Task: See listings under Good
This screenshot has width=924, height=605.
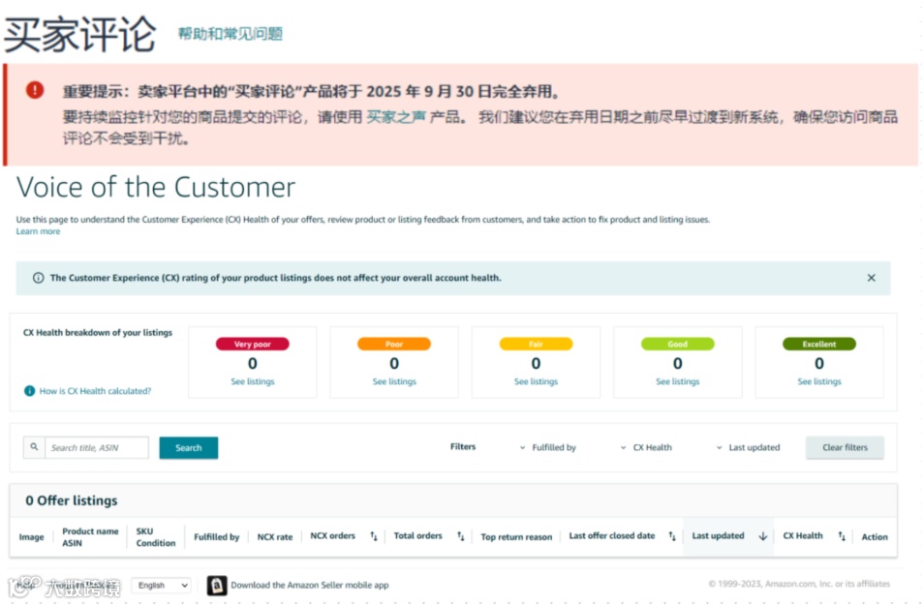Action: [678, 381]
